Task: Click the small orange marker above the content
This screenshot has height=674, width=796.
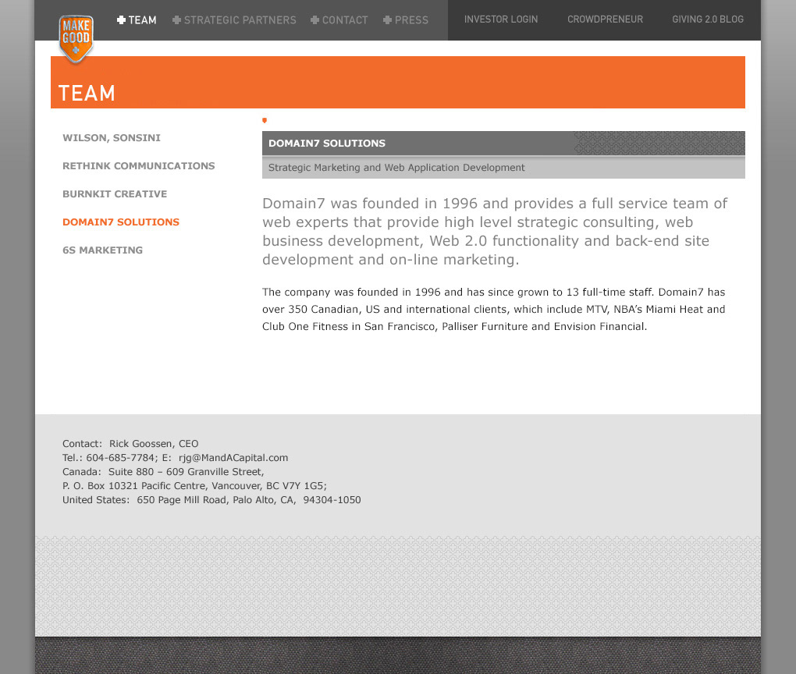Action: (265, 120)
